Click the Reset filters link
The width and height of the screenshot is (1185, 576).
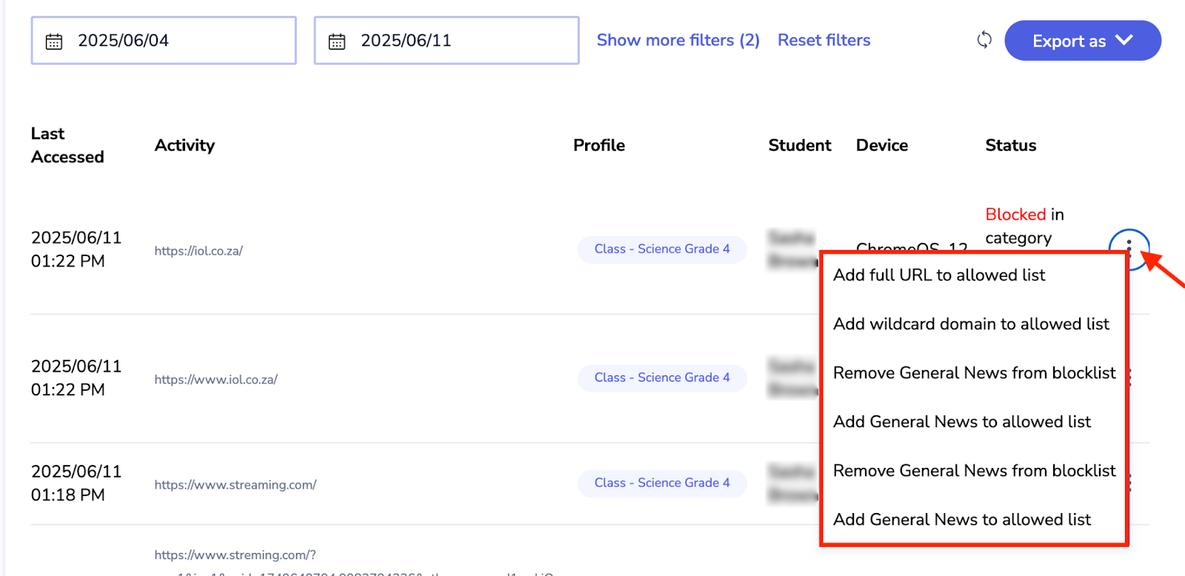(824, 40)
